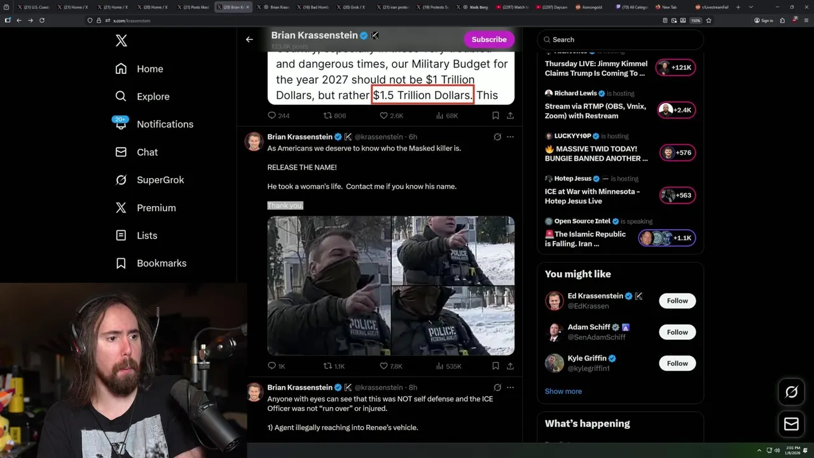Open the floating Grok button
814x458 pixels.
(792, 392)
